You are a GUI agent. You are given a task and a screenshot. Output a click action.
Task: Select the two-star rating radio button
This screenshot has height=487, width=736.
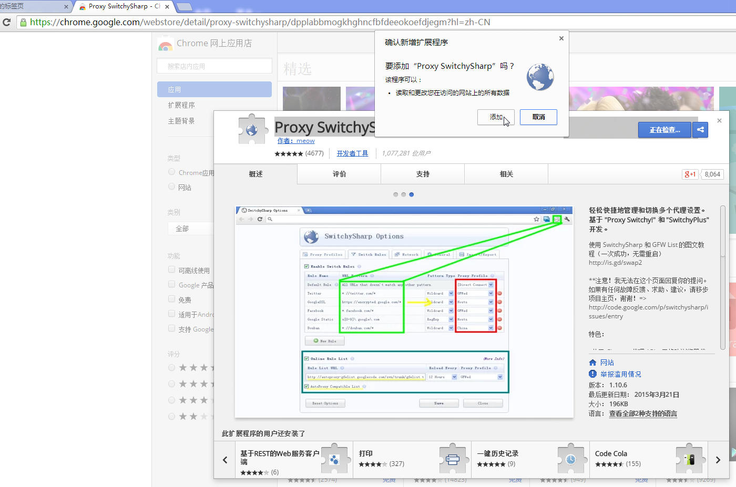pyautogui.click(x=171, y=416)
